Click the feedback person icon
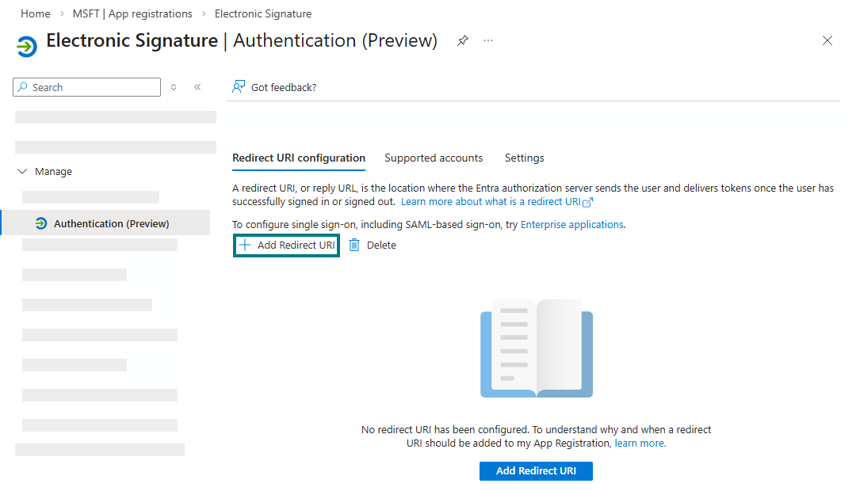The width and height of the screenshot is (856, 491). tap(238, 87)
